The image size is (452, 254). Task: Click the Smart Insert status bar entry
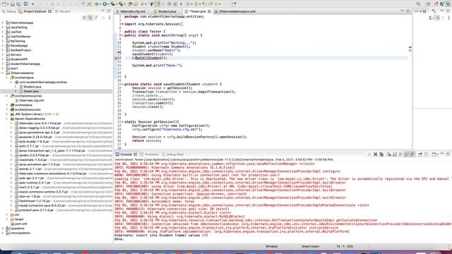(311, 246)
